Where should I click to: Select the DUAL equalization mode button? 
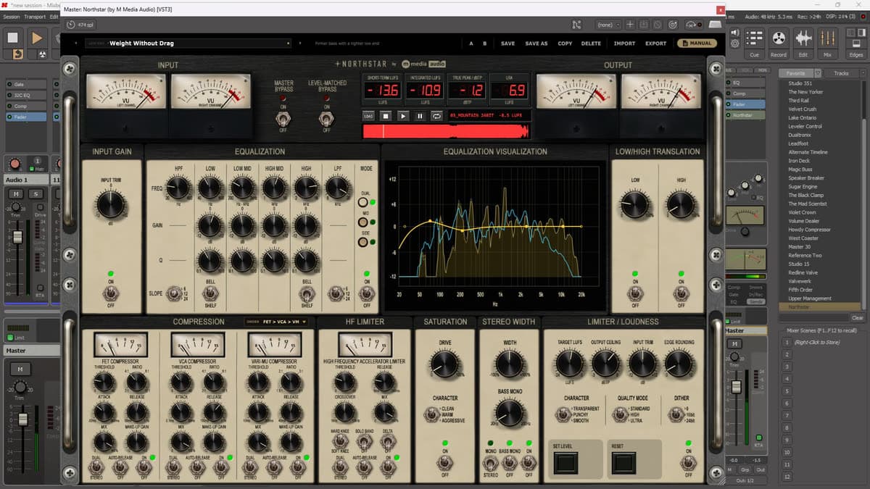tap(363, 202)
